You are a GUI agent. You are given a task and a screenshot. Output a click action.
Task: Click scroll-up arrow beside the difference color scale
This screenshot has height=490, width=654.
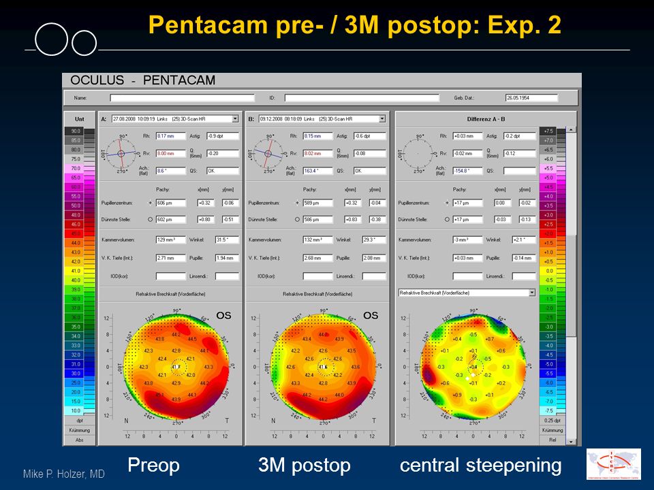pos(571,129)
